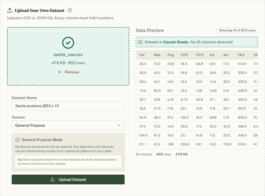This screenshot has height=196, width=265.
Task: Click the Plcg cell value 1.88
Action: 170,144
